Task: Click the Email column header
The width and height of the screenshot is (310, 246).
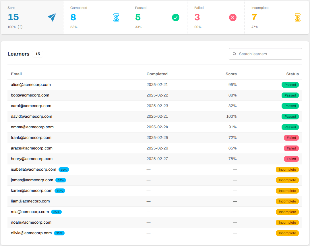Action: pos(16,74)
